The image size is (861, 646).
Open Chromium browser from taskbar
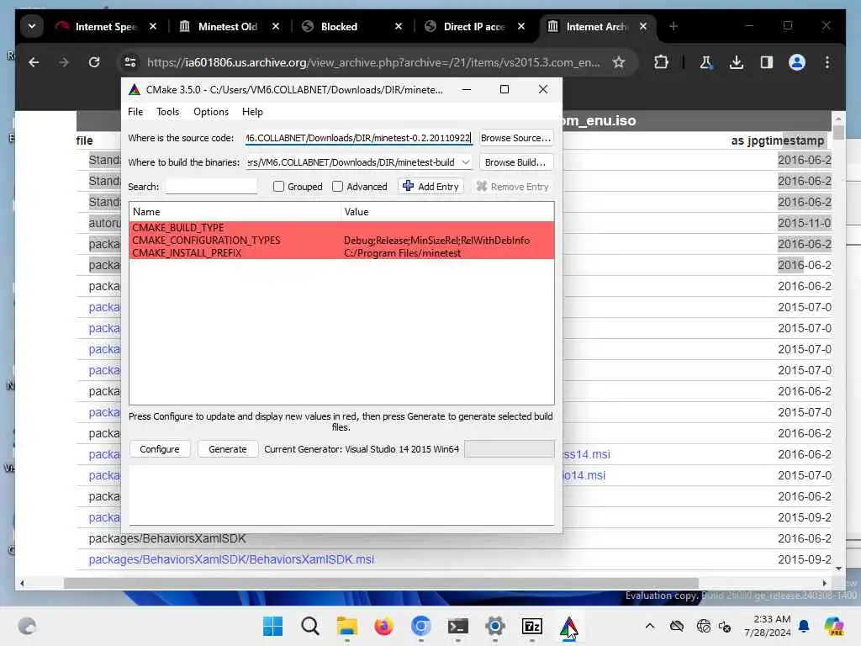click(x=420, y=626)
